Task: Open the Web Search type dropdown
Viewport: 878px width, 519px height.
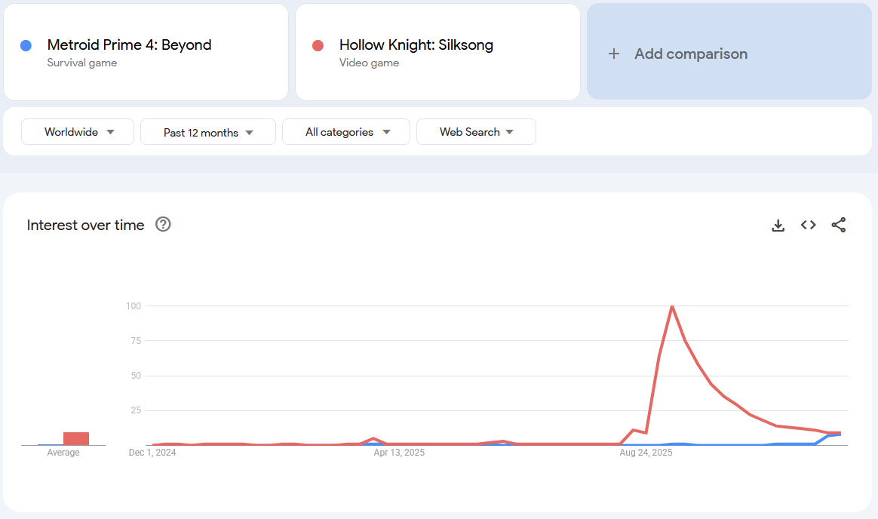Action: point(476,131)
